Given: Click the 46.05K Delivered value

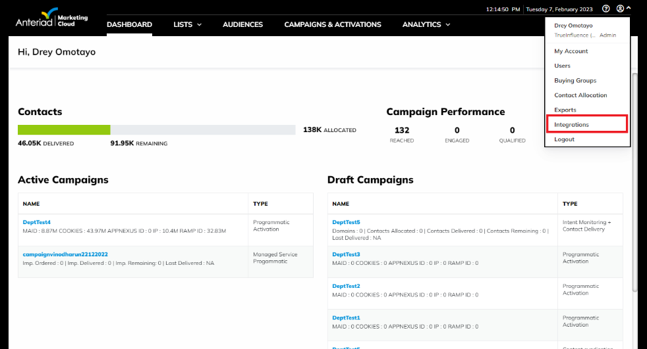Looking at the screenshot, I should point(46,143).
